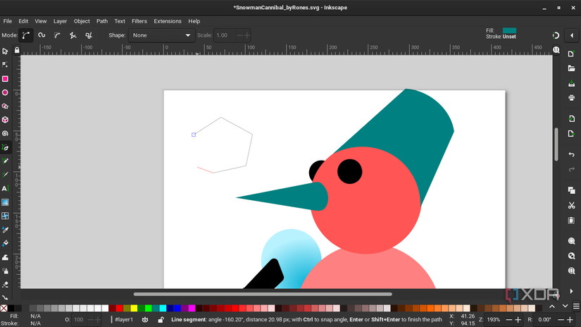Open the Filters menu
The image size is (581, 327).
point(139,21)
